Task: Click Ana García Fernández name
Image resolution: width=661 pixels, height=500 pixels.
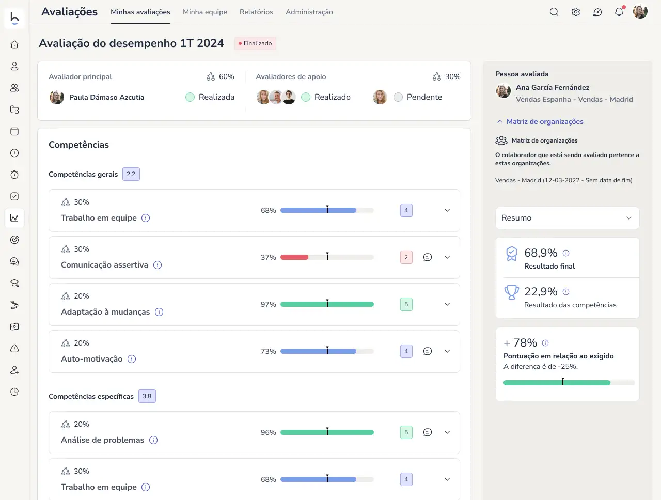Action: pos(553,87)
